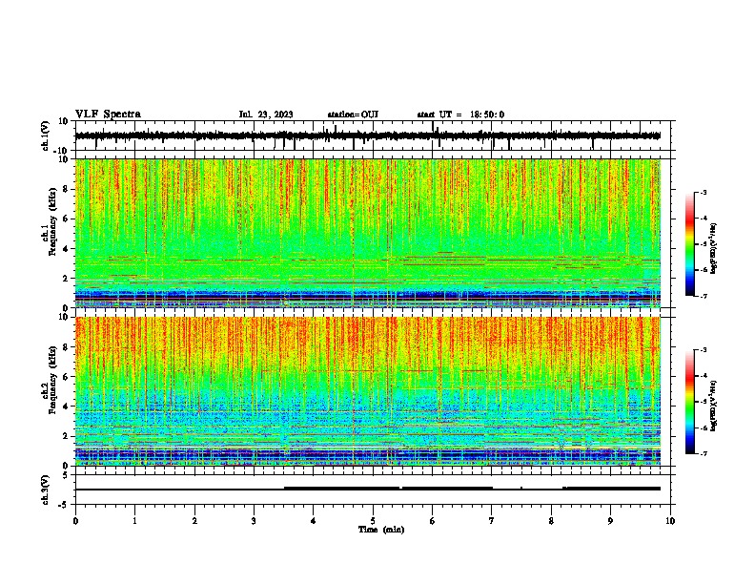This screenshot has width=755, height=584.
Task: Click the 'VLF Spectra' plot title
Action: click(108, 115)
